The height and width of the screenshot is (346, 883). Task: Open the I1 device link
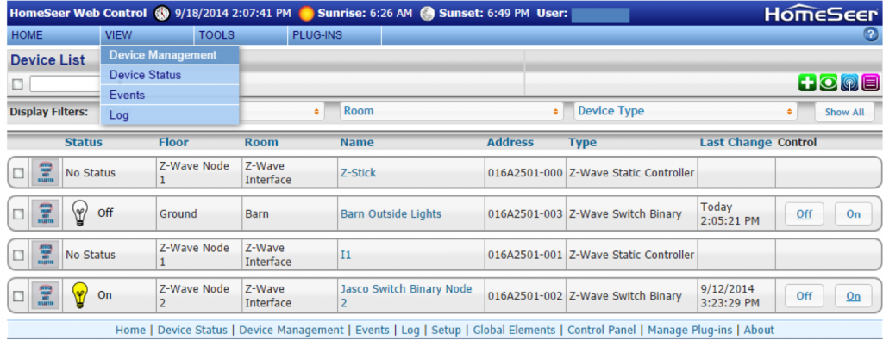[346, 255]
